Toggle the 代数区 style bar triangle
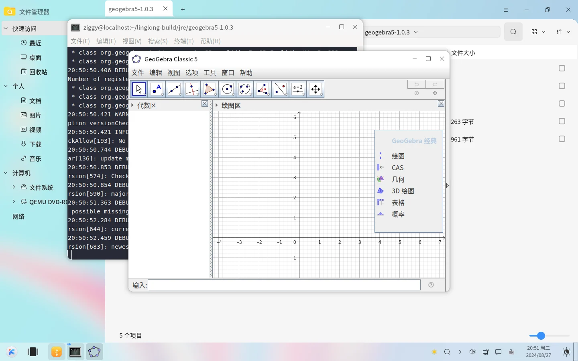Screen dimensions: 578x361 [x=132, y=105]
